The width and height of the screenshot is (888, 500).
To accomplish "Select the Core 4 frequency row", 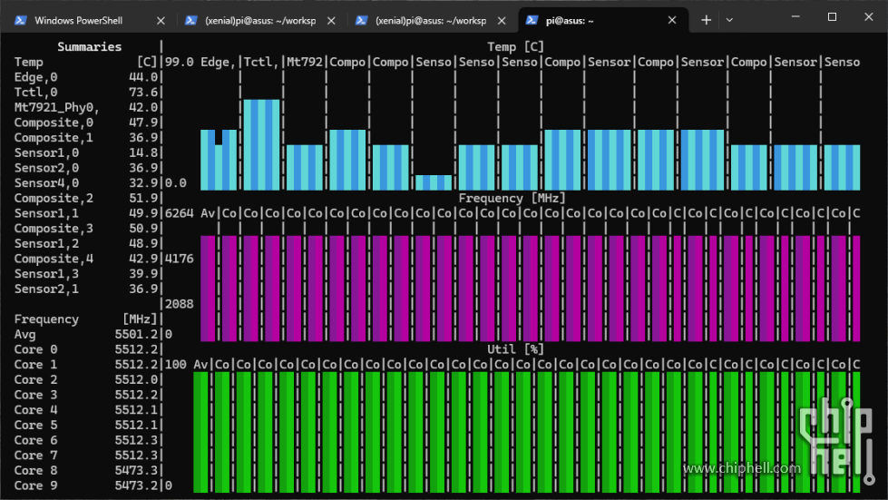I will pyautogui.click(x=86, y=410).
